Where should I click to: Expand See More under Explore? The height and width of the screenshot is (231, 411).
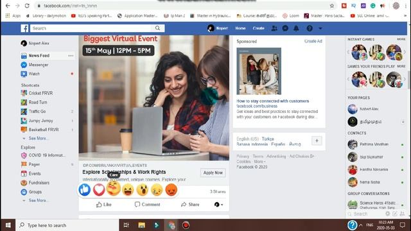[x=39, y=200]
